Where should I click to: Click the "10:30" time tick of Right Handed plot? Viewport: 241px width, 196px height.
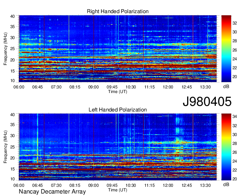pyautogui.click(x=131, y=87)
